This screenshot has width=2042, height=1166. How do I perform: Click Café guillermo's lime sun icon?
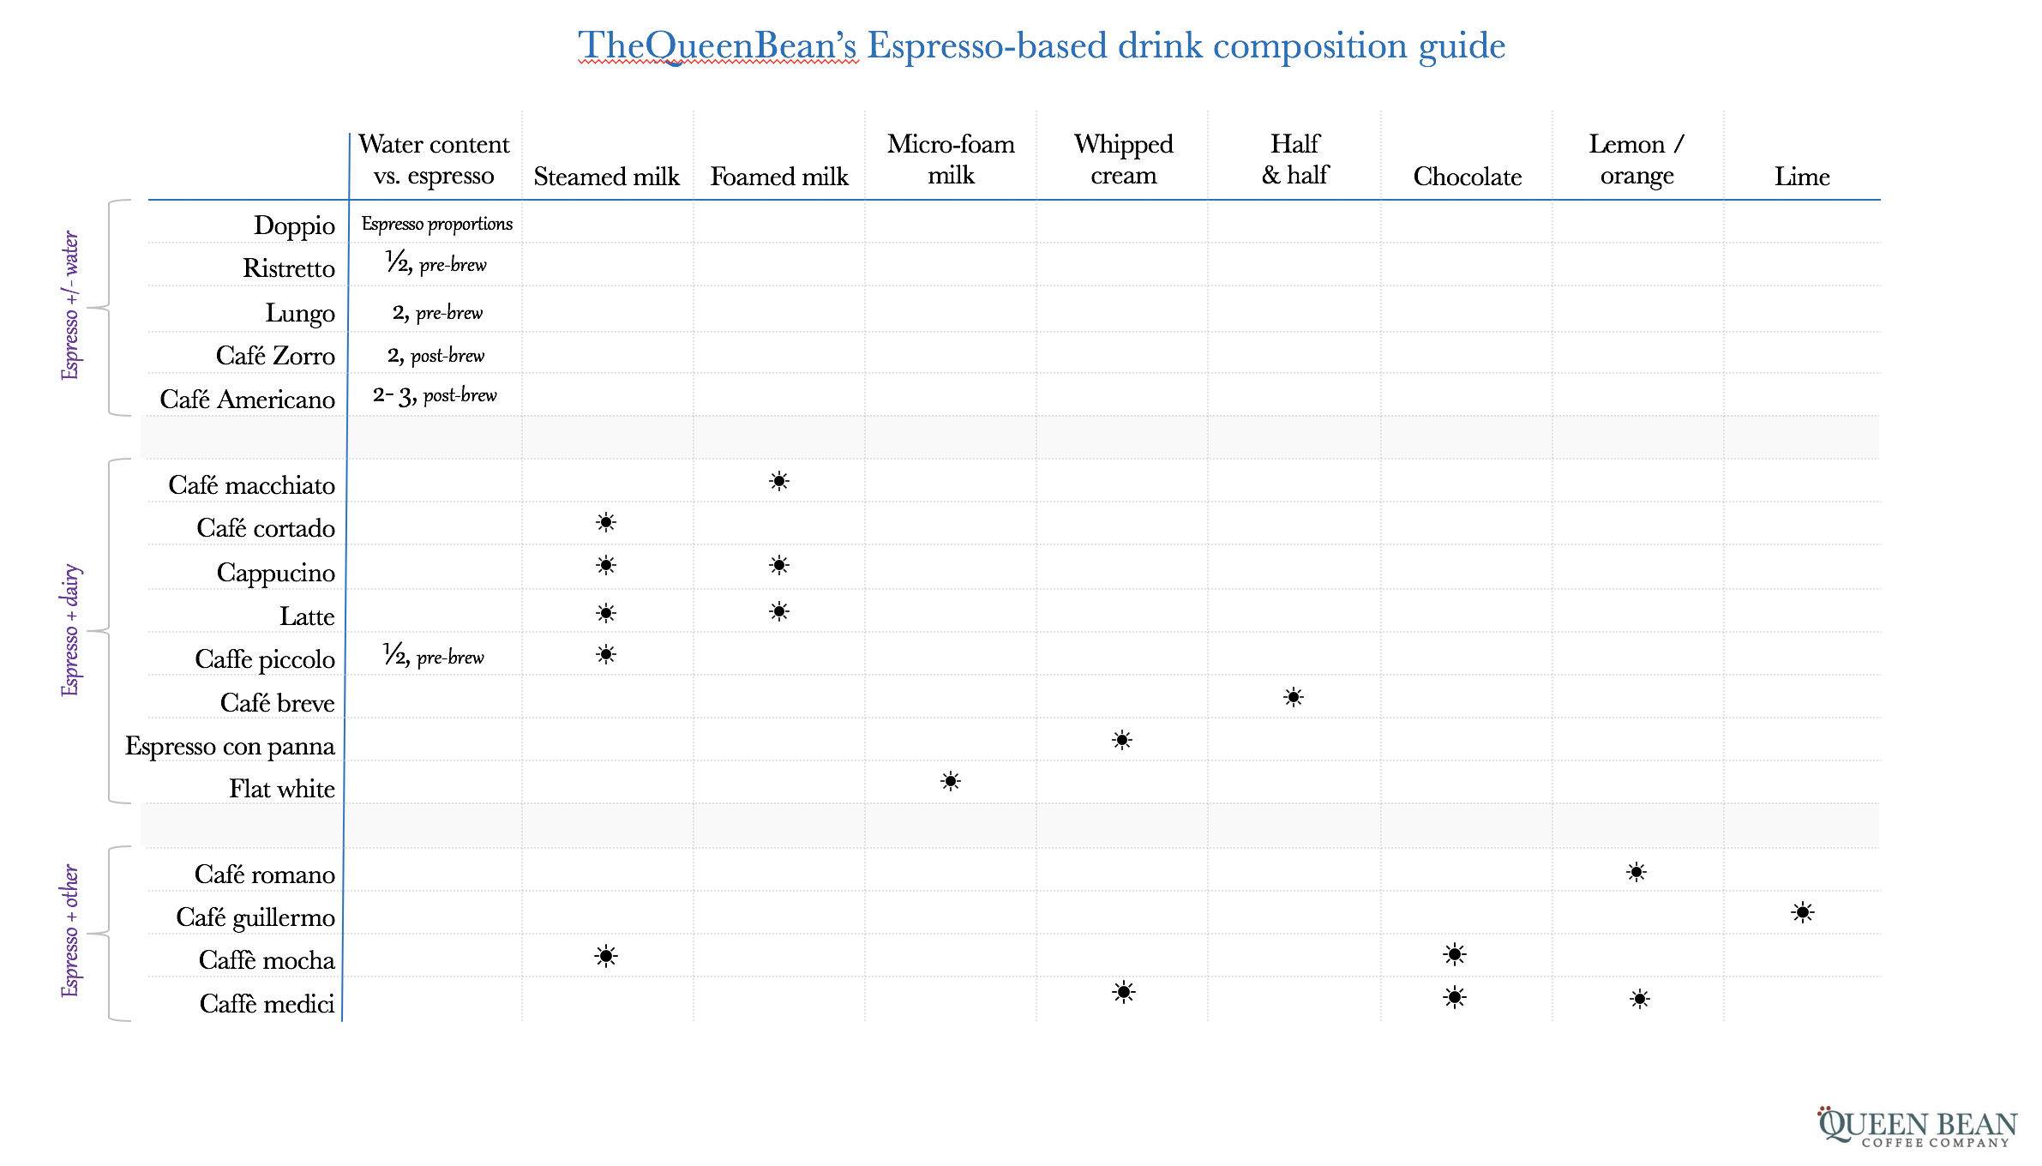[x=1803, y=912]
